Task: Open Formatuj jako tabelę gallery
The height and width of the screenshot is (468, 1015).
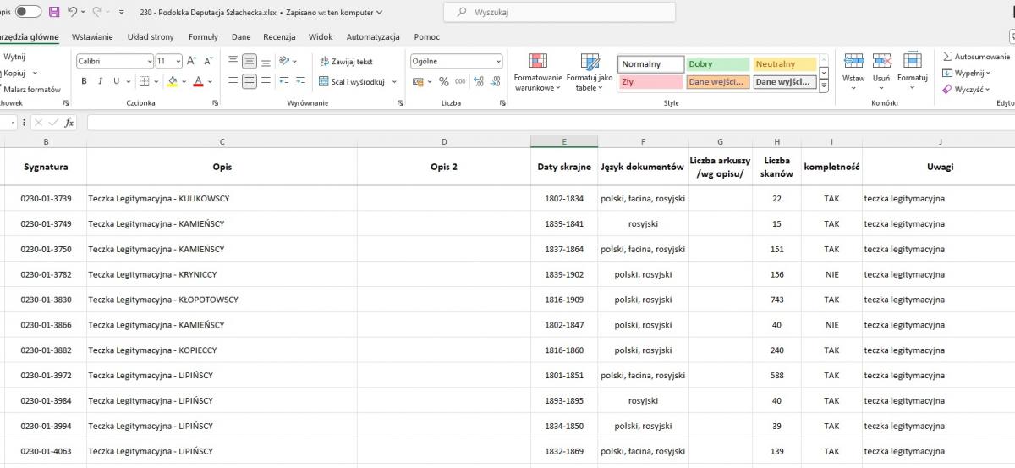Action: (x=590, y=72)
